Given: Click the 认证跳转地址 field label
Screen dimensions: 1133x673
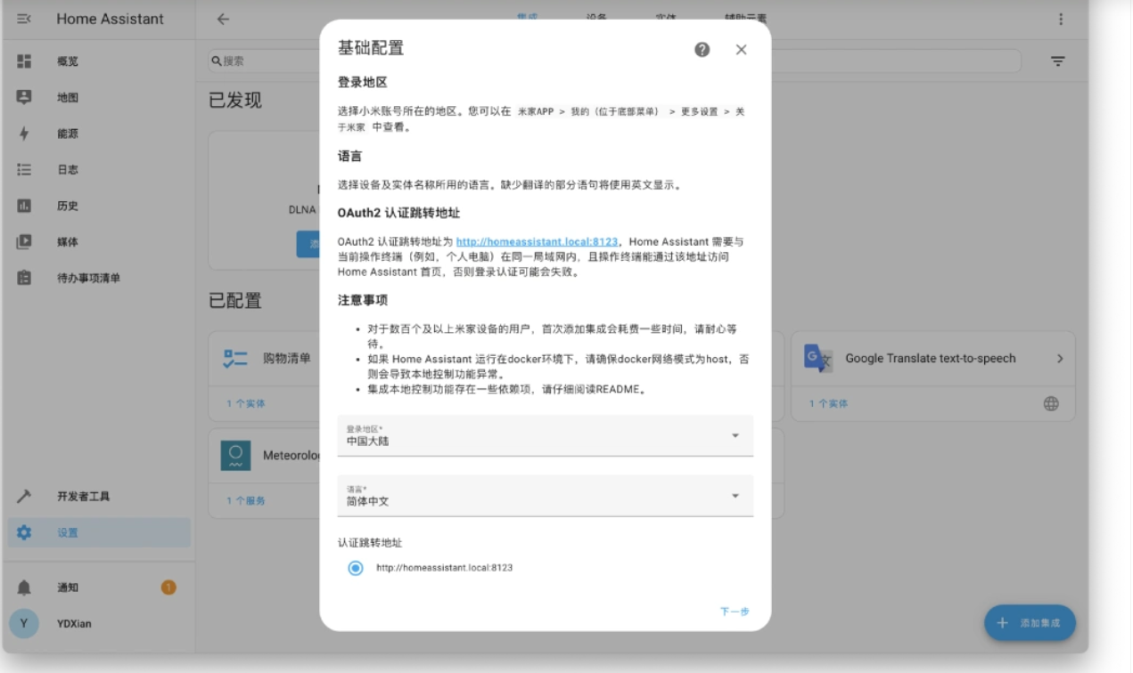Looking at the screenshot, I should pos(370,542).
